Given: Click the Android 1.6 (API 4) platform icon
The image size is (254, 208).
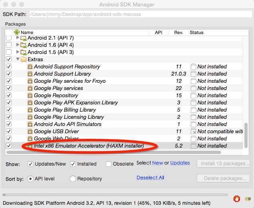Looking at the screenshot, I should coord(24,45).
